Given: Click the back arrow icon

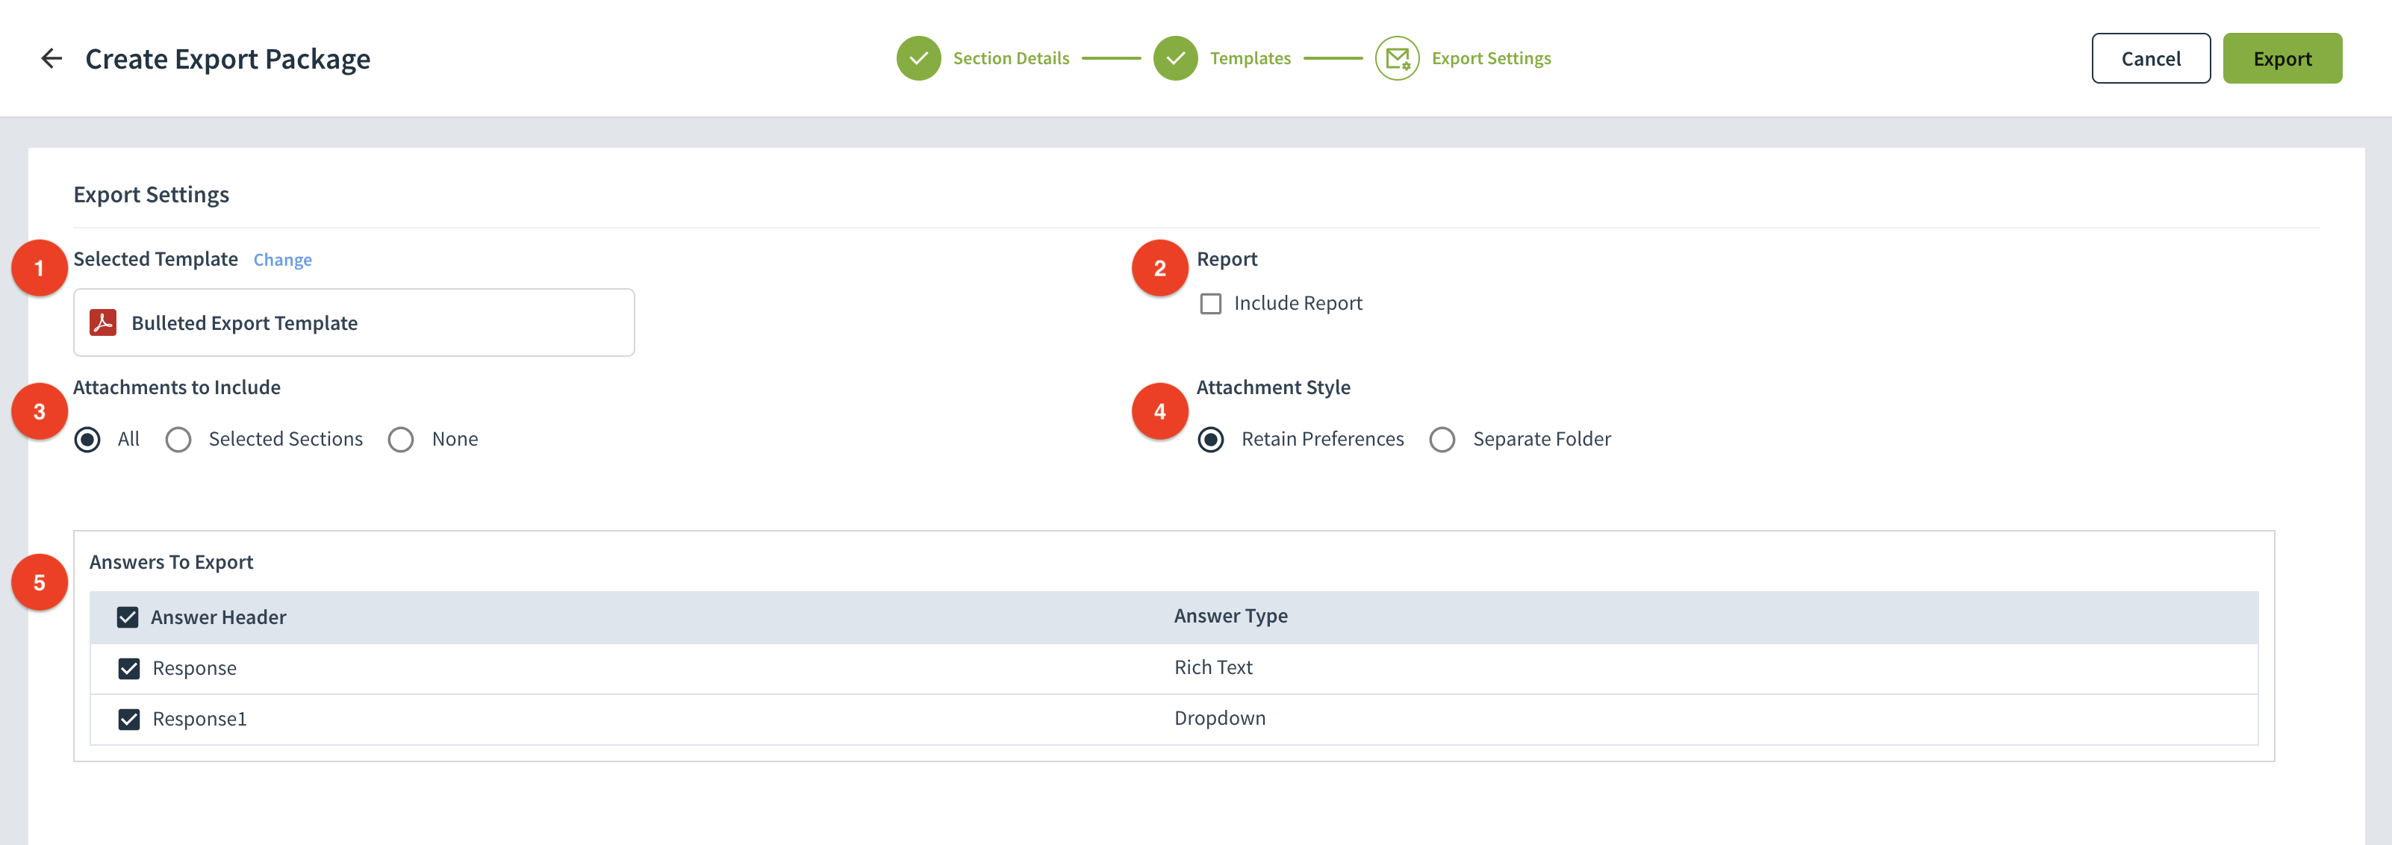Looking at the screenshot, I should coord(51,58).
